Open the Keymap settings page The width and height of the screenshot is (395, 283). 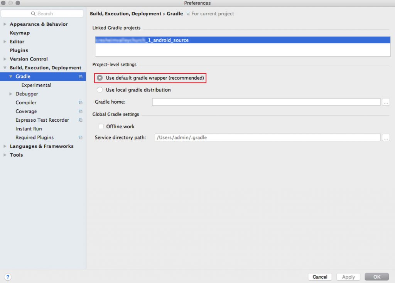click(x=20, y=33)
